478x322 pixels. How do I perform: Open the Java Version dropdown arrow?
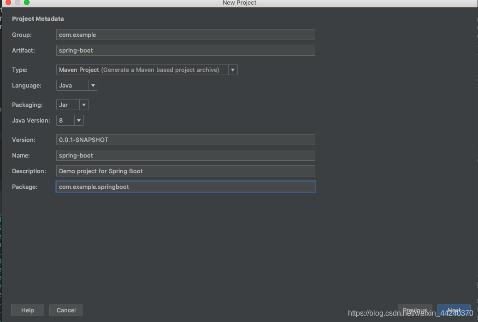click(x=79, y=120)
